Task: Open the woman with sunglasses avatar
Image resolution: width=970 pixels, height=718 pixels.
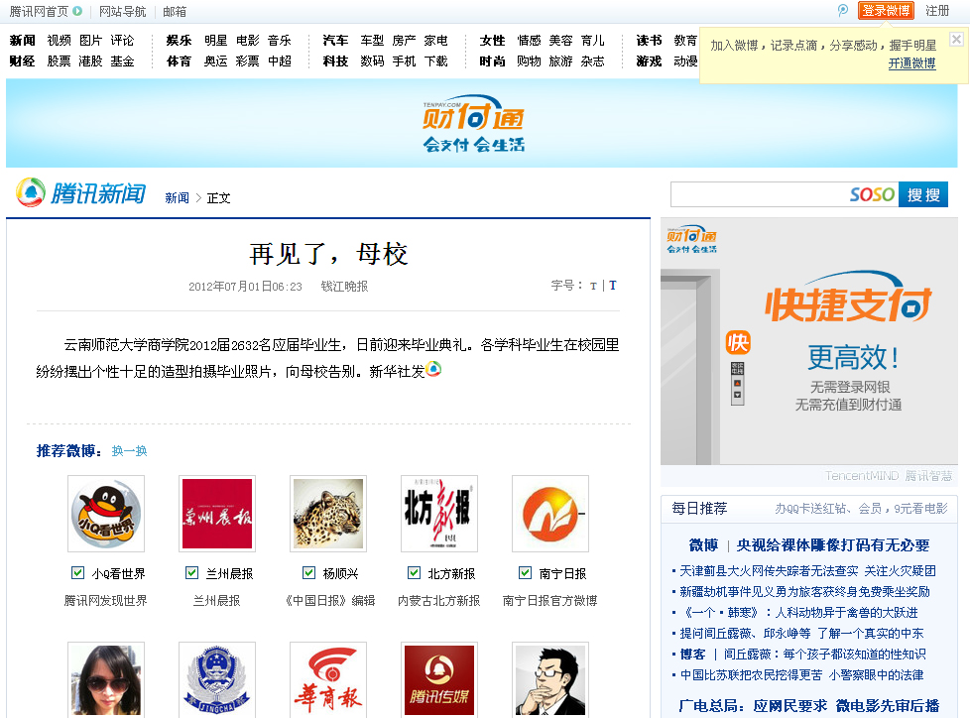Action: [x=106, y=679]
